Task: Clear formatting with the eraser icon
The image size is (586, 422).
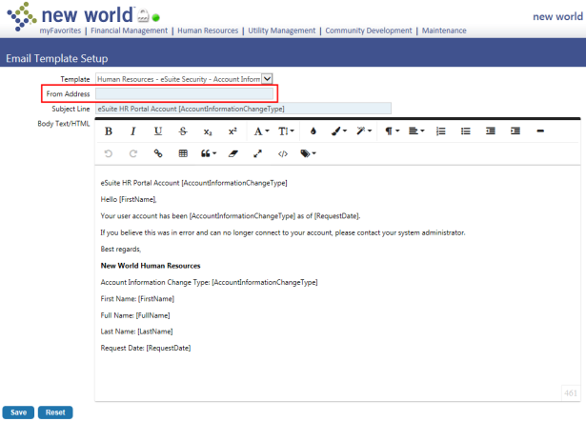Action: tap(232, 152)
